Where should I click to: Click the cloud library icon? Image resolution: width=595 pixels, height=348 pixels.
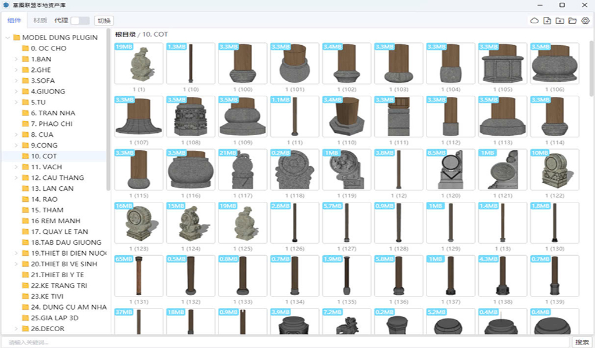pos(534,21)
